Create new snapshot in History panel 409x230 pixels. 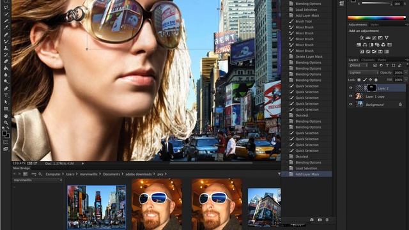(x=320, y=220)
